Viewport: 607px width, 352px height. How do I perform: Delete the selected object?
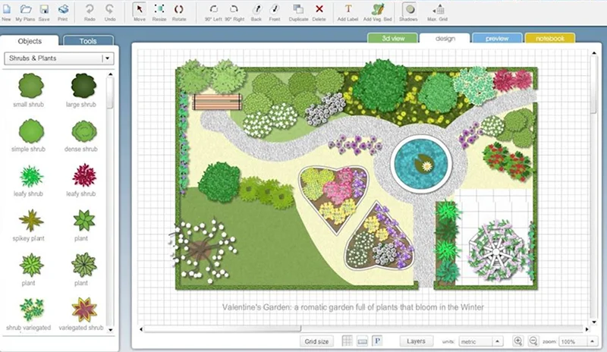point(319,11)
